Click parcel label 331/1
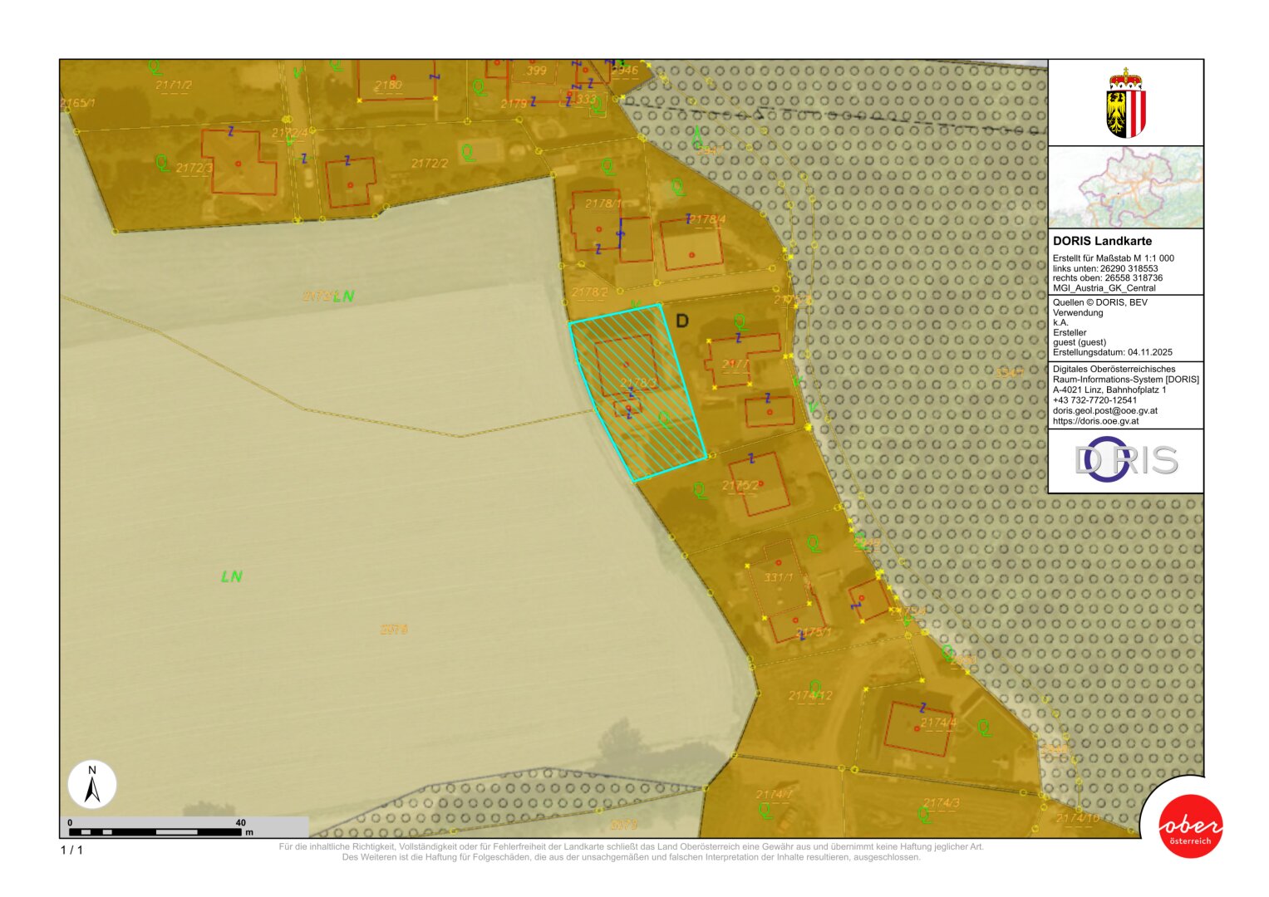The height and width of the screenshot is (897, 1269). click(779, 577)
